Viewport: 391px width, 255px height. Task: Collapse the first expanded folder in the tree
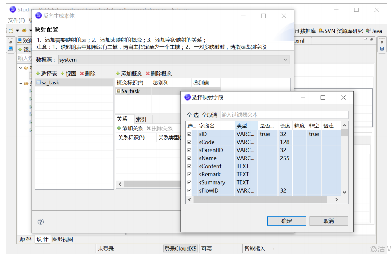coord(20,67)
